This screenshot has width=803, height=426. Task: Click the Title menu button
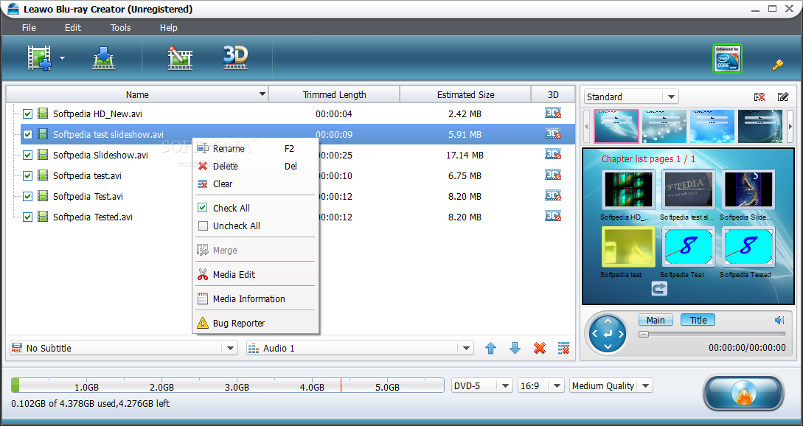[x=698, y=320]
